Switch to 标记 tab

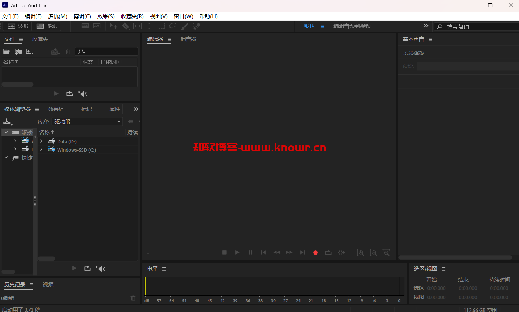87,109
